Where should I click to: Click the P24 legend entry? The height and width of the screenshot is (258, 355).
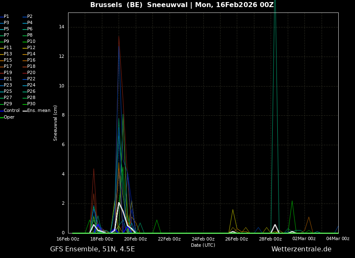click(x=31, y=85)
